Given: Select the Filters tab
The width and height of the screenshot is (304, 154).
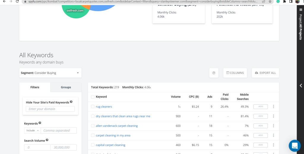Looking at the screenshot, I should [x=35, y=87].
